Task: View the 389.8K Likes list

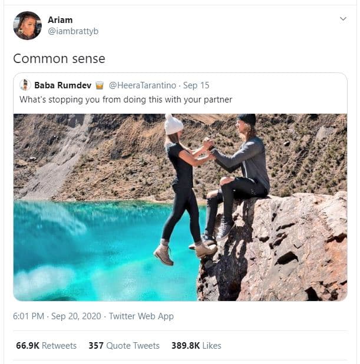Action: pyautogui.click(x=196, y=346)
